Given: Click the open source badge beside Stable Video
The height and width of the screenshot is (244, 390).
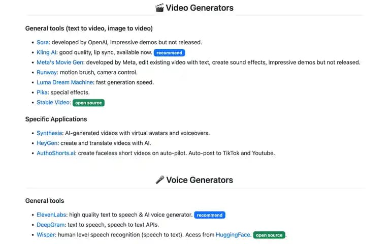Looking at the screenshot, I should coord(88,103).
